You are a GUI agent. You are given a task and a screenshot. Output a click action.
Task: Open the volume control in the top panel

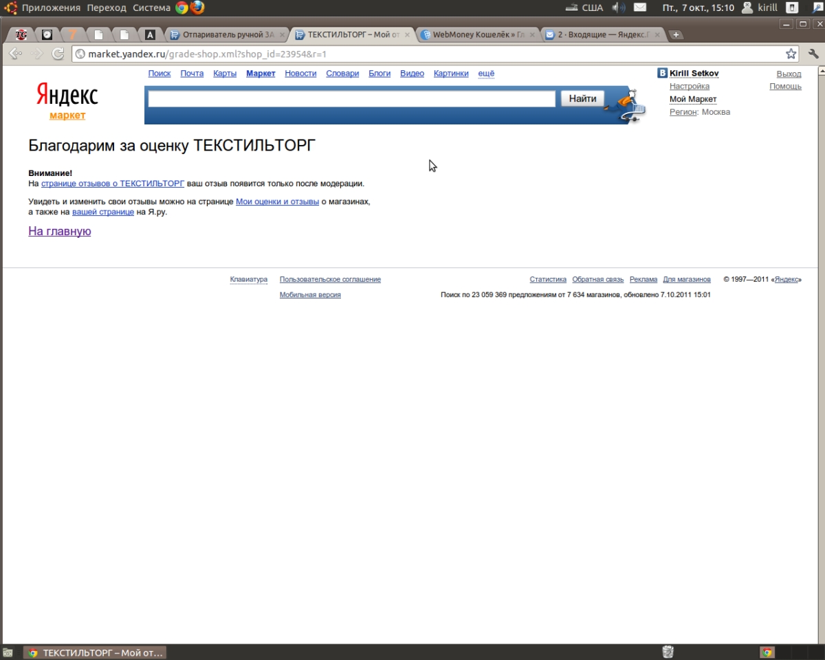[x=619, y=8]
